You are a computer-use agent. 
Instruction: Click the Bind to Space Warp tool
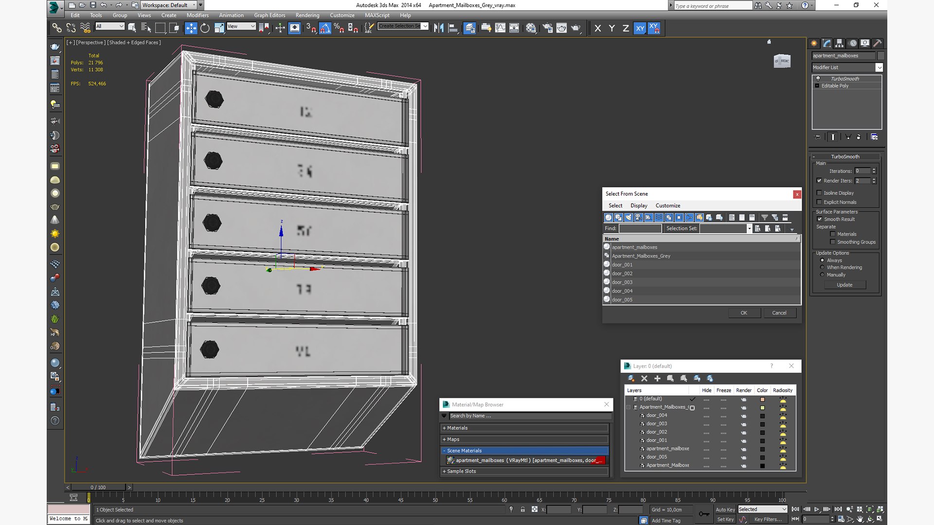click(x=85, y=28)
